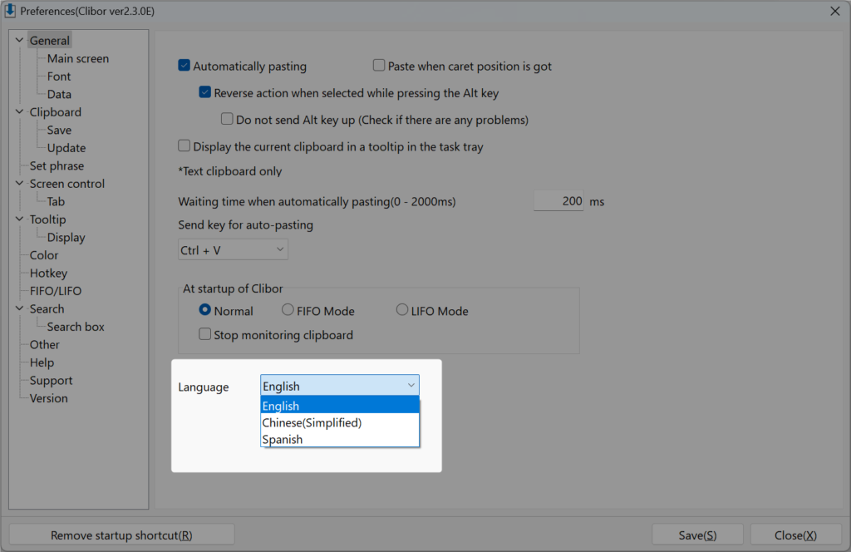
Task: Open Other settings
Action: 45,345
